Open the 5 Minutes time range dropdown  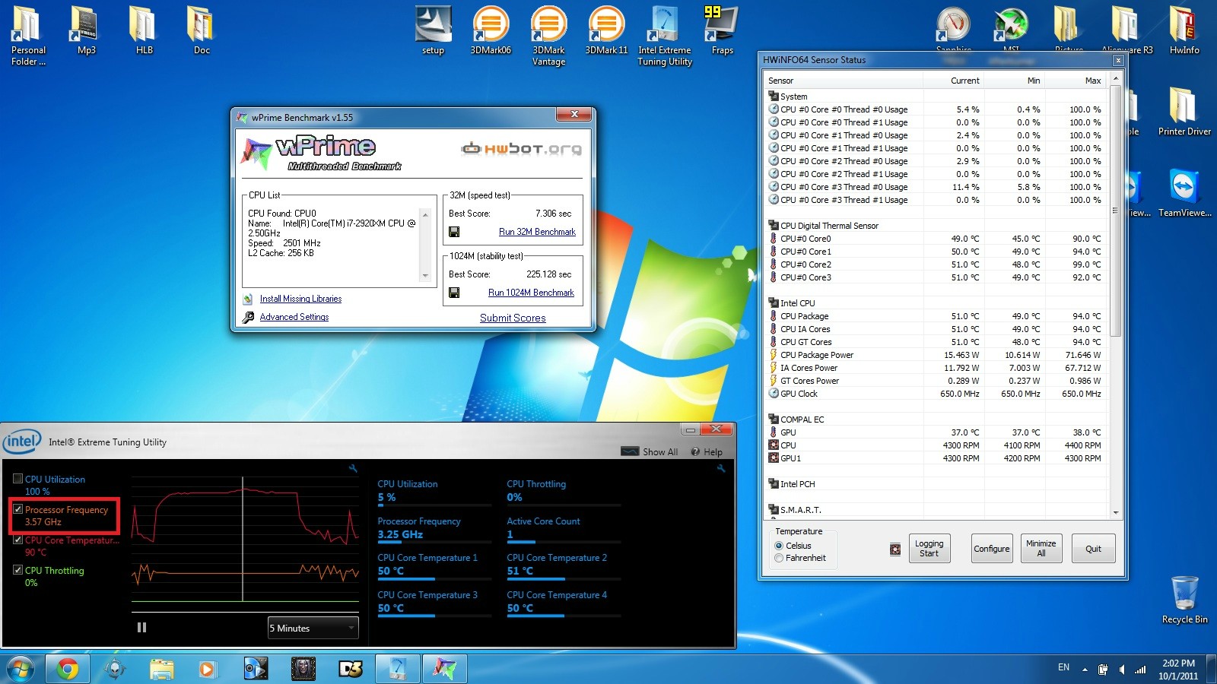[313, 628]
